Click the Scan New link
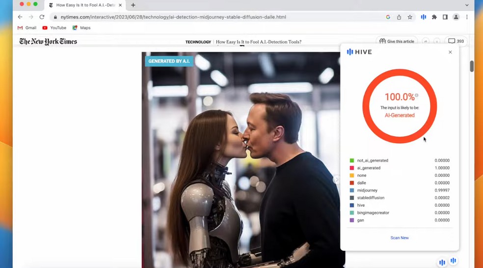The image size is (483, 268). [x=400, y=238]
